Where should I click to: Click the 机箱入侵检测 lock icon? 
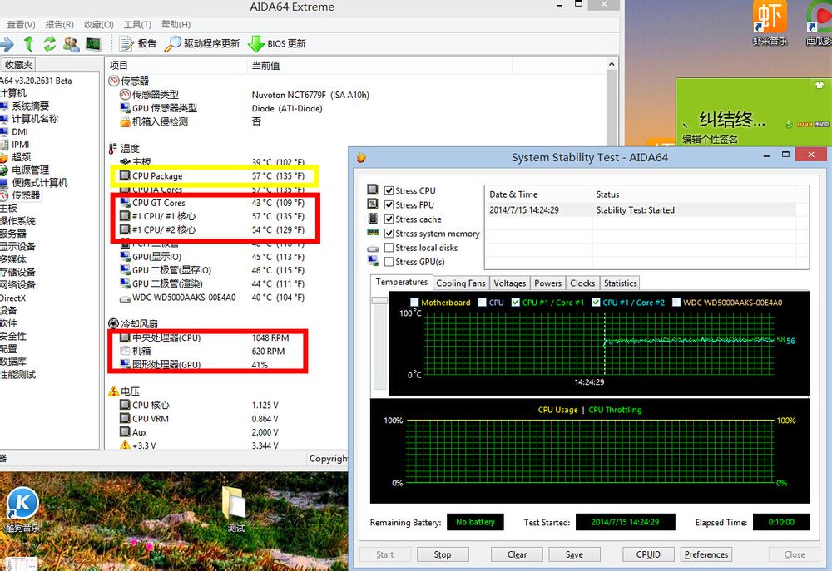(125, 121)
